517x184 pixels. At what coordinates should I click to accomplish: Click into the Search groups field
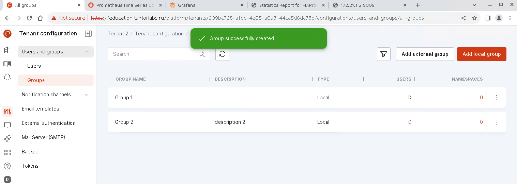[153, 54]
